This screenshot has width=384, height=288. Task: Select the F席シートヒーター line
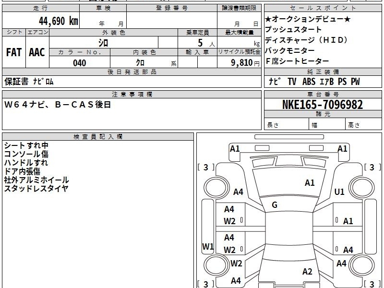[x=297, y=61]
